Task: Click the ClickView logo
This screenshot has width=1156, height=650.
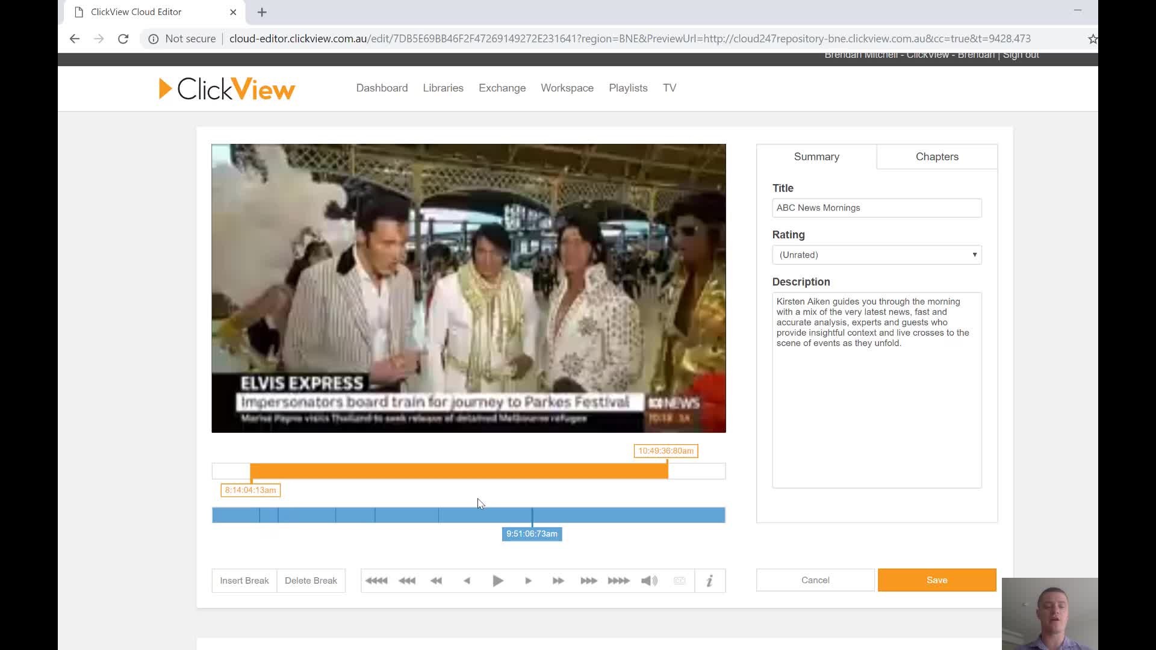Action: click(x=226, y=88)
